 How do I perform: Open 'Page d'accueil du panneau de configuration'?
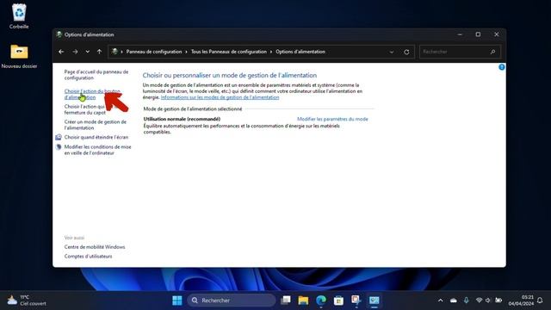click(x=96, y=75)
